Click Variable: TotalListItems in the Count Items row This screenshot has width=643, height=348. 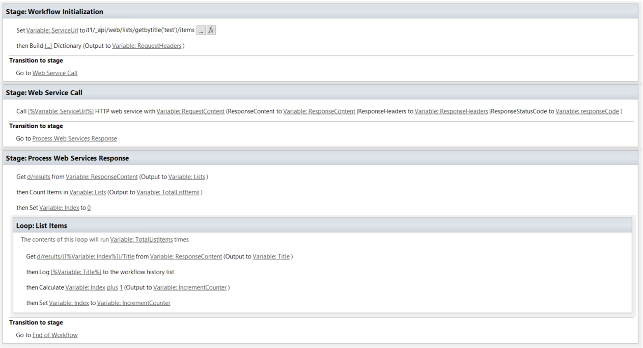click(169, 192)
